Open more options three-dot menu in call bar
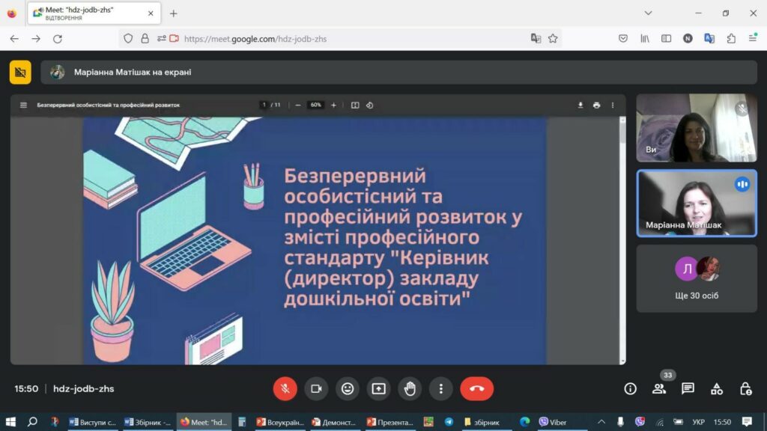Viewport: 767px width, 431px height. pyautogui.click(x=441, y=388)
